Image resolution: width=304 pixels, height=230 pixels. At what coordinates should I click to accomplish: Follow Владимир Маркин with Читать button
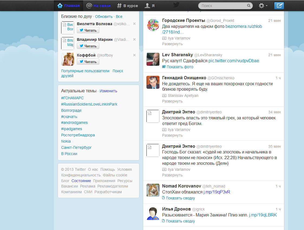(88, 46)
